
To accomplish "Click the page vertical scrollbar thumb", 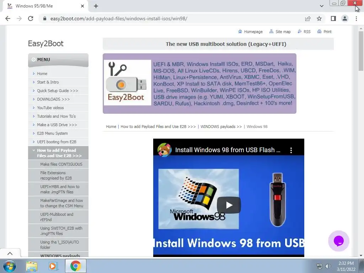I will pos(361,51).
